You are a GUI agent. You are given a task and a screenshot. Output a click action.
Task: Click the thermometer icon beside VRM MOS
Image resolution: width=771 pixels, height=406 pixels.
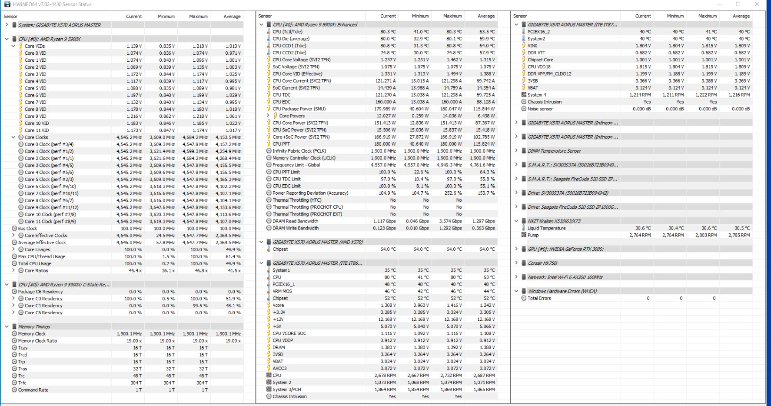(x=269, y=291)
